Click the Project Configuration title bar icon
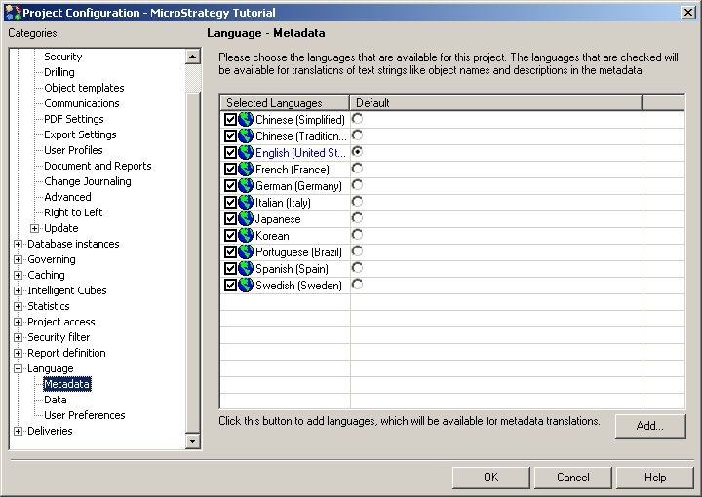The image size is (702, 497). [x=13, y=12]
